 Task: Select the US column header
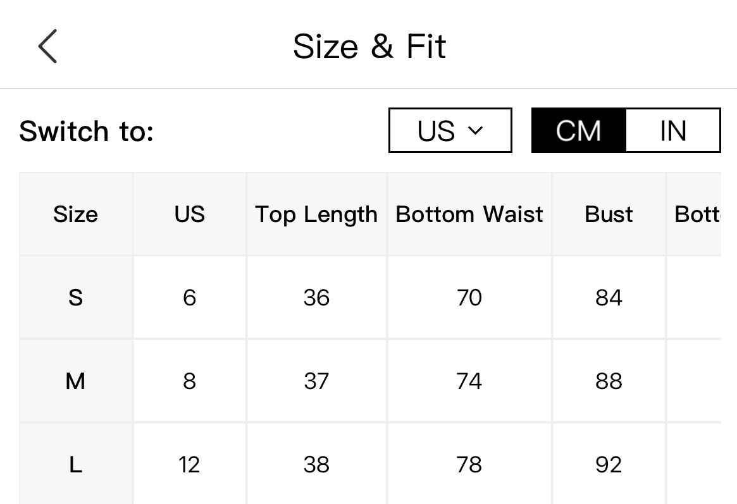coord(189,214)
